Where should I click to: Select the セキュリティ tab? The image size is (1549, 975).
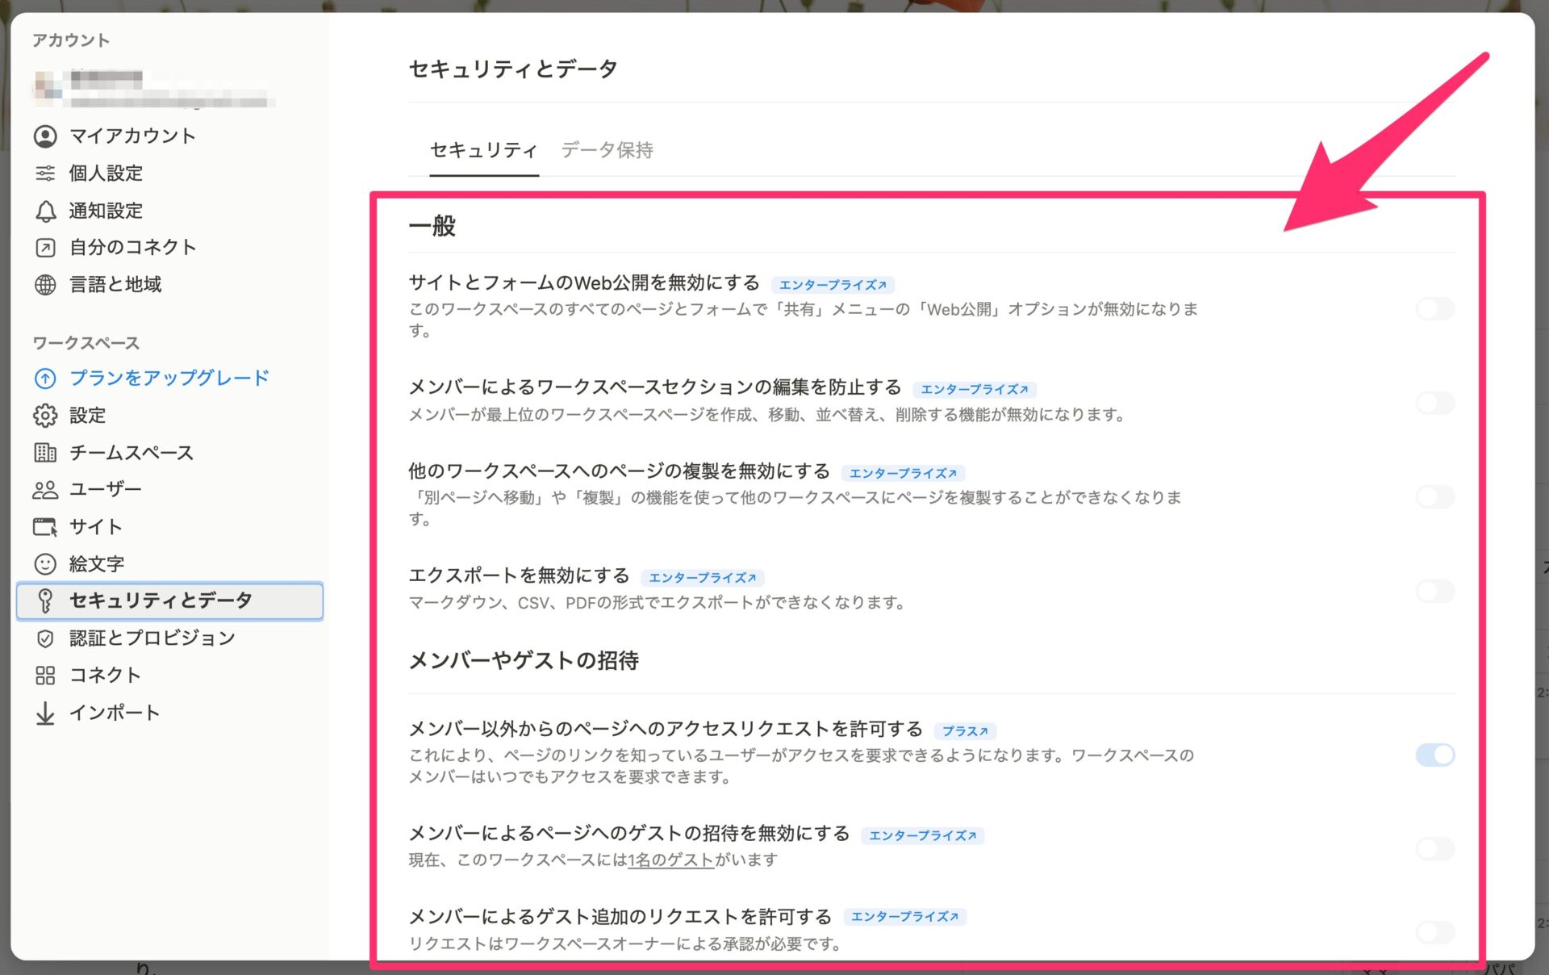click(x=483, y=150)
